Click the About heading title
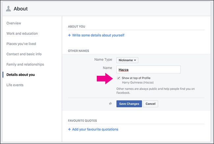 21,9
